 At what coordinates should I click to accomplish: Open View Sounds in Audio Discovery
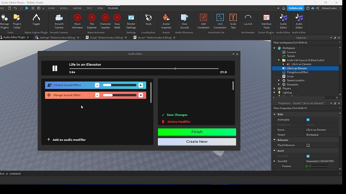[184, 21]
